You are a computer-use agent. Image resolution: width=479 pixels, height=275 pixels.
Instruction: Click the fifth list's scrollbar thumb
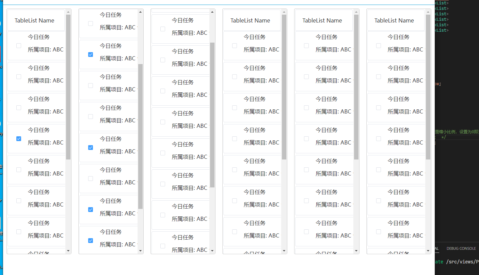coord(356,87)
